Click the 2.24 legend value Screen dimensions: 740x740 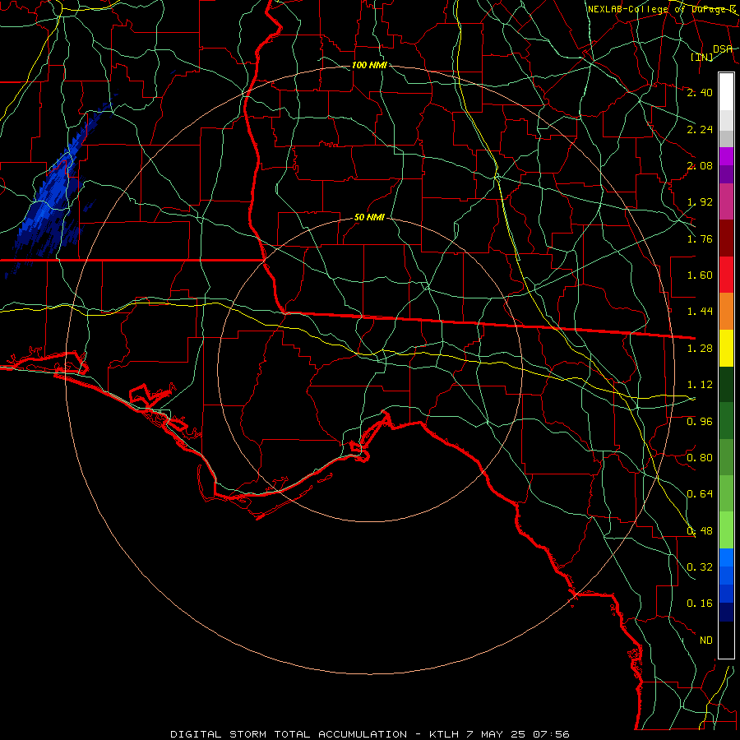pos(700,129)
